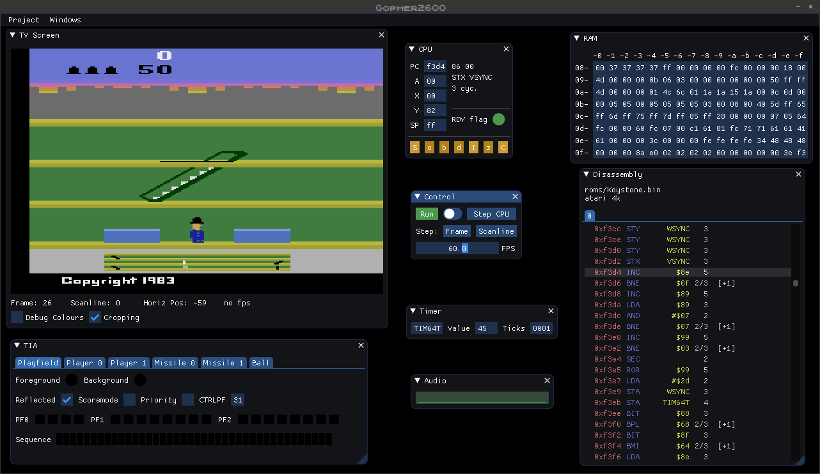Click the CTRLPF value field 31
The width and height of the screenshot is (820, 474).
[x=237, y=400]
